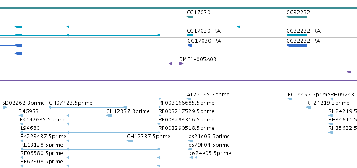Image resolution: width=357 pixels, height=168 pixels.
Task: Select the bs24e05.5prime EST glyph
Action: (193, 158)
